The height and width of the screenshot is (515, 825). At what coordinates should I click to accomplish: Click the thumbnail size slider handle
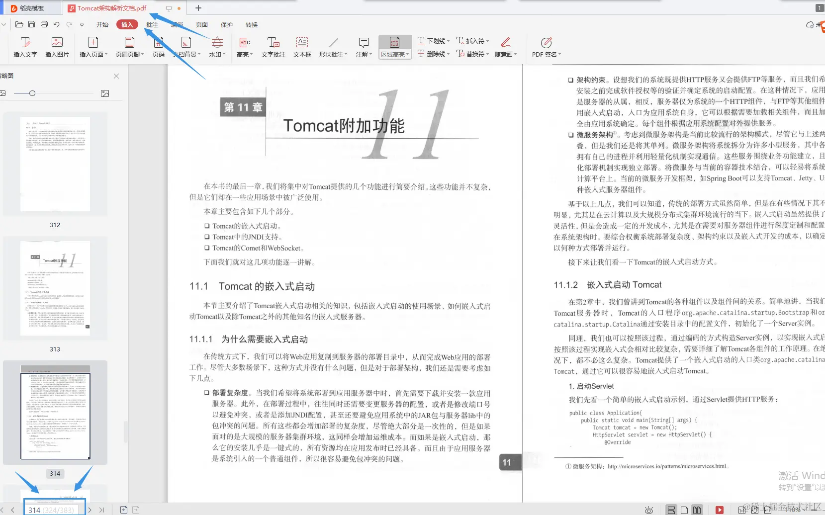32,93
